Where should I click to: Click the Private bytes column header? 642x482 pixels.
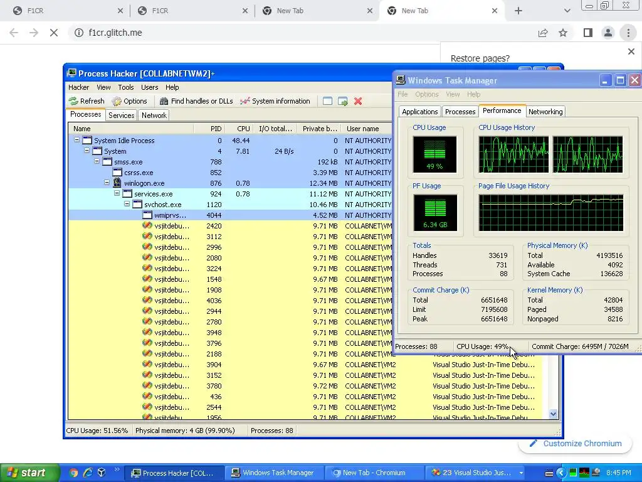click(319, 129)
